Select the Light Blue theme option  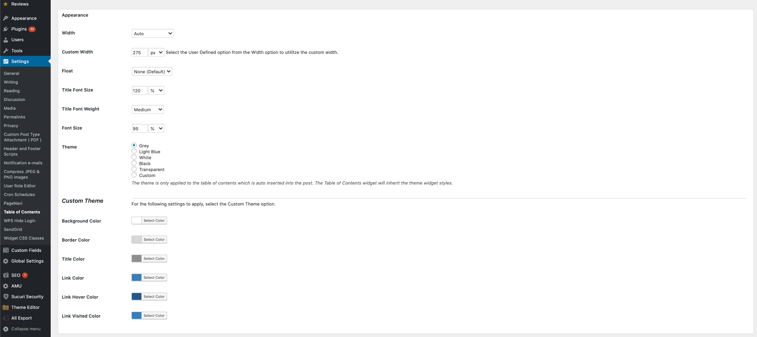pyautogui.click(x=134, y=151)
